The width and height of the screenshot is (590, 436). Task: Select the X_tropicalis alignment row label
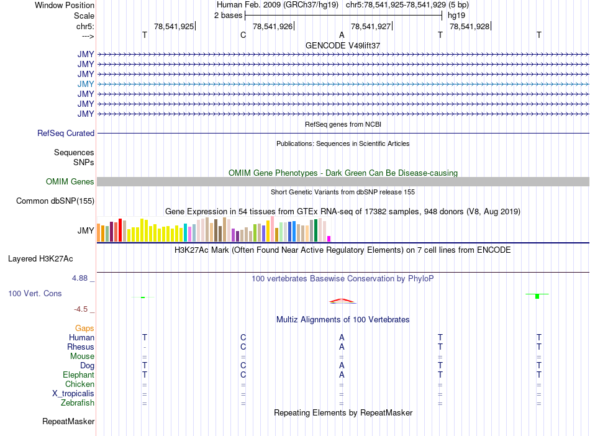tap(73, 394)
